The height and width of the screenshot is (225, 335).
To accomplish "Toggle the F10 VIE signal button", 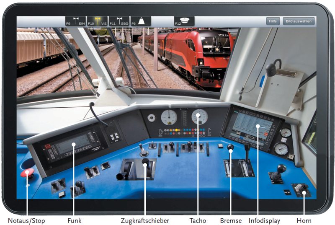I will coord(98,21).
